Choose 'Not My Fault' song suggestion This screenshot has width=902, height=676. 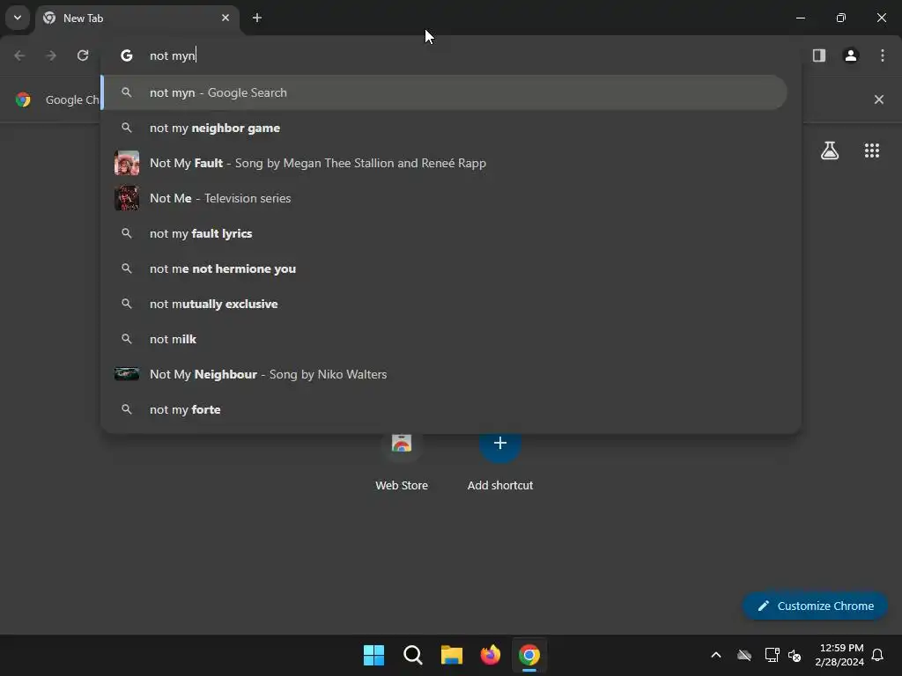click(444, 163)
